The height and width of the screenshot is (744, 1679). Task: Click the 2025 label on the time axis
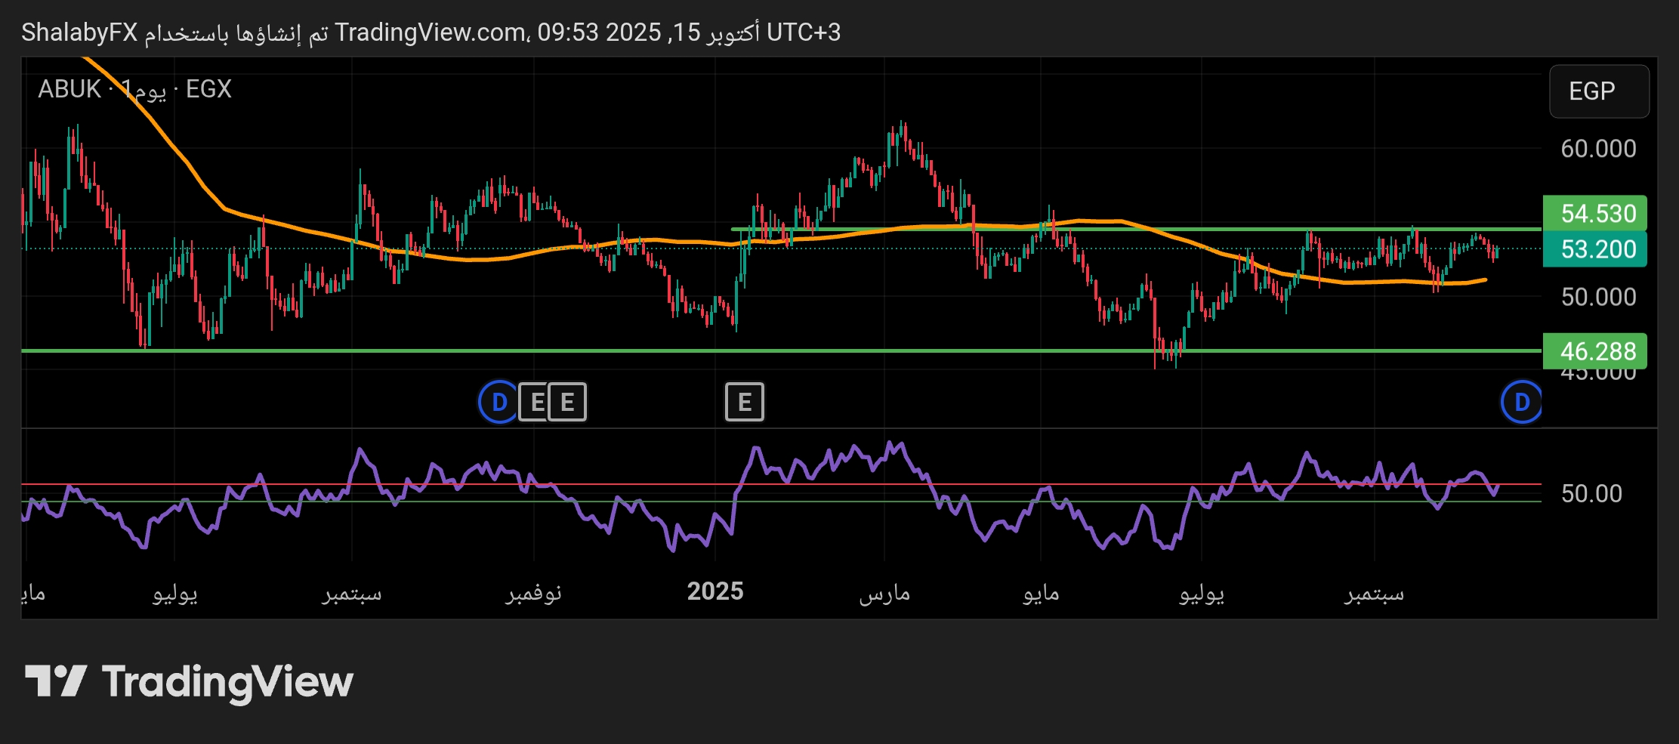(715, 591)
